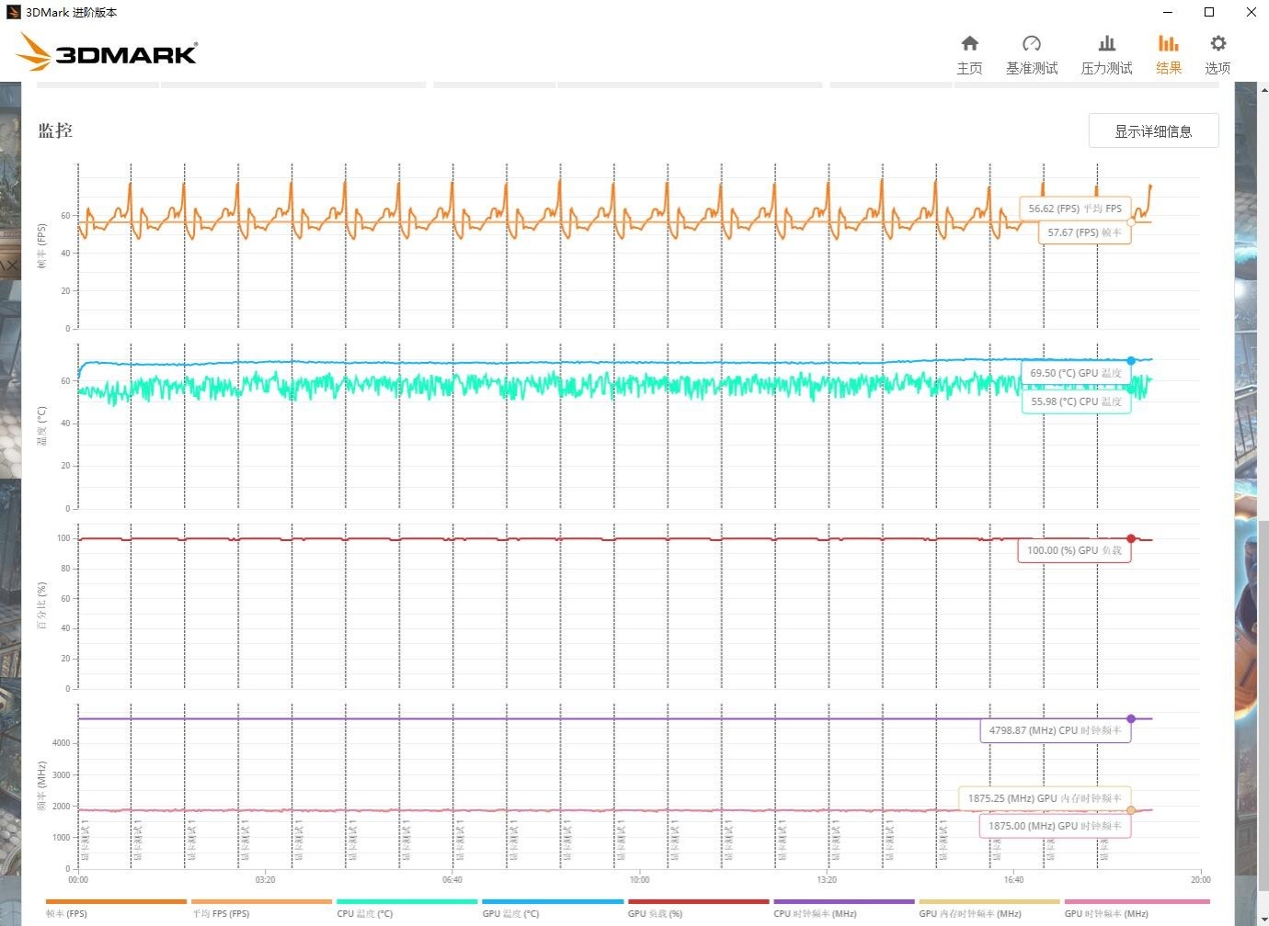Hide CPU 时钟频率 (MHz) legend series
Screen dimensions: 1269x926
pos(815,913)
